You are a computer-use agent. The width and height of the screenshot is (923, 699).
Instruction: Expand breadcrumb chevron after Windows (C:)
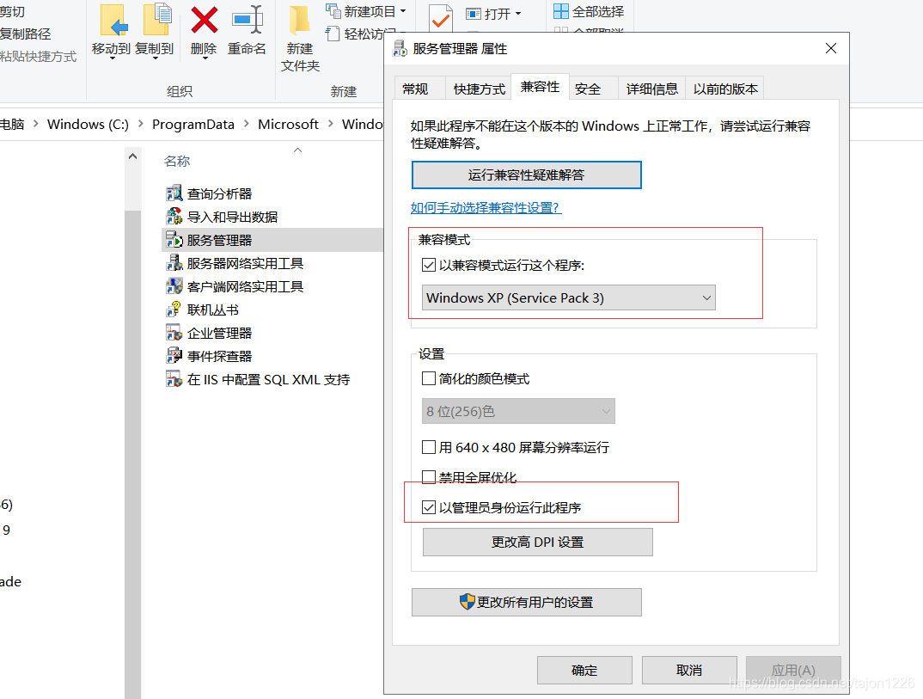tap(141, 124)
